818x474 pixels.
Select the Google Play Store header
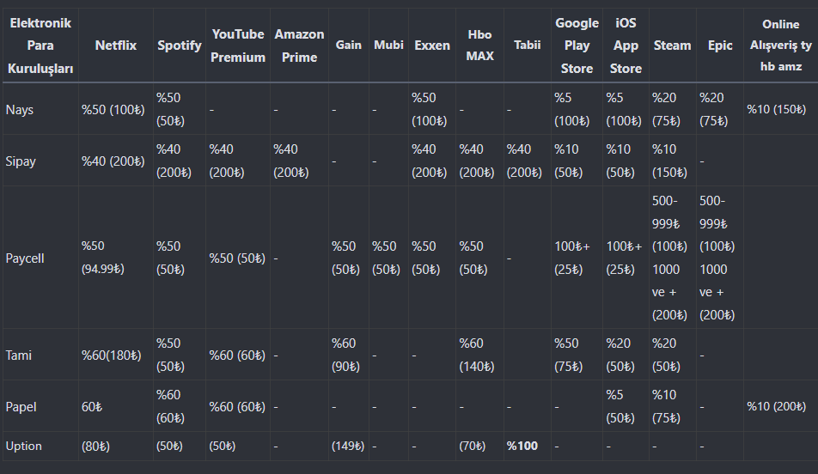[577, 46]
